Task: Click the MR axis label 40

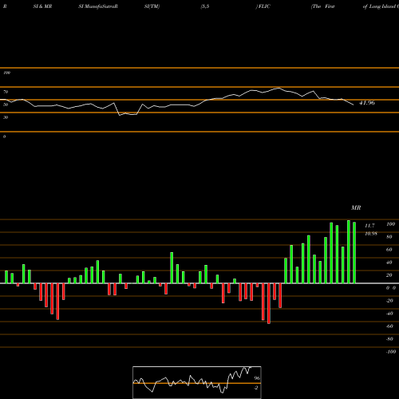Action: (389, 263)
